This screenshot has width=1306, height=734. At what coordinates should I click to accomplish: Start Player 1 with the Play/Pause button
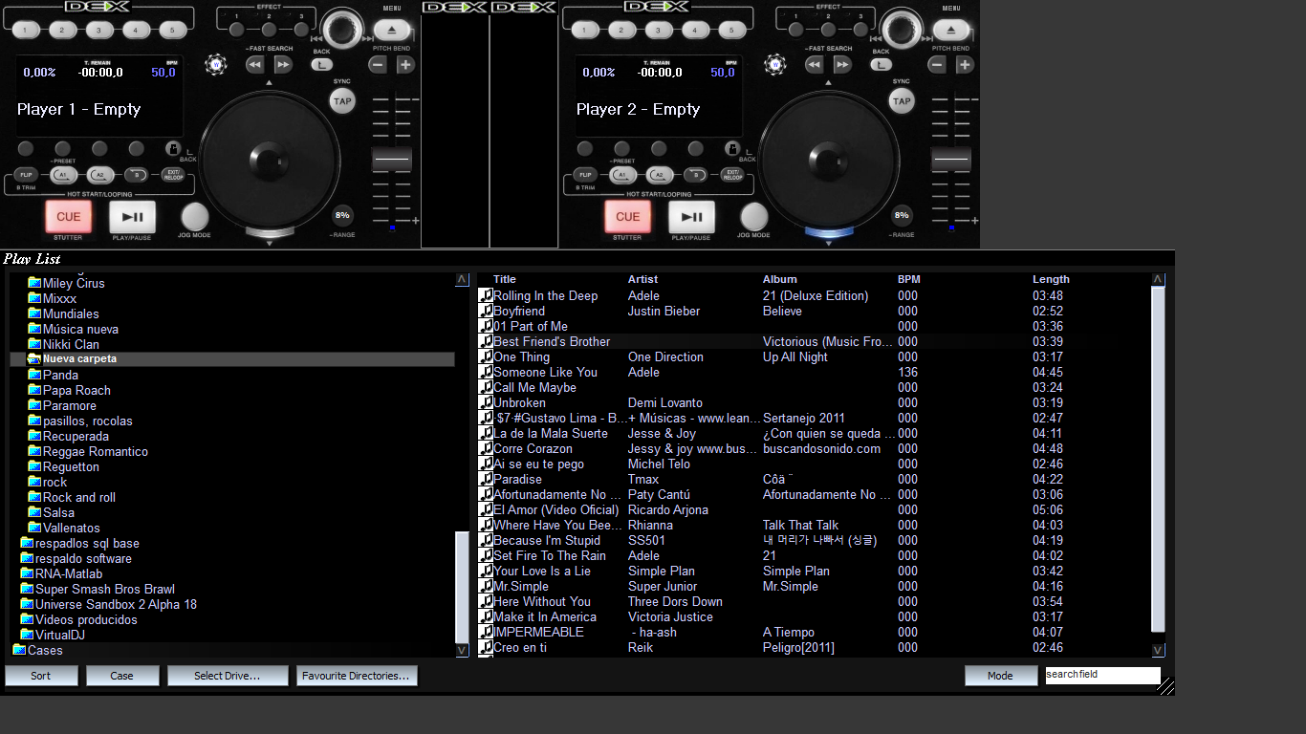pyautogui.click(x=132, y=217)
